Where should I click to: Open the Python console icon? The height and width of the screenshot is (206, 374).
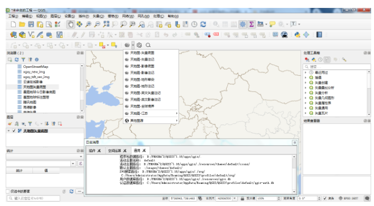[x=297, y=35]
